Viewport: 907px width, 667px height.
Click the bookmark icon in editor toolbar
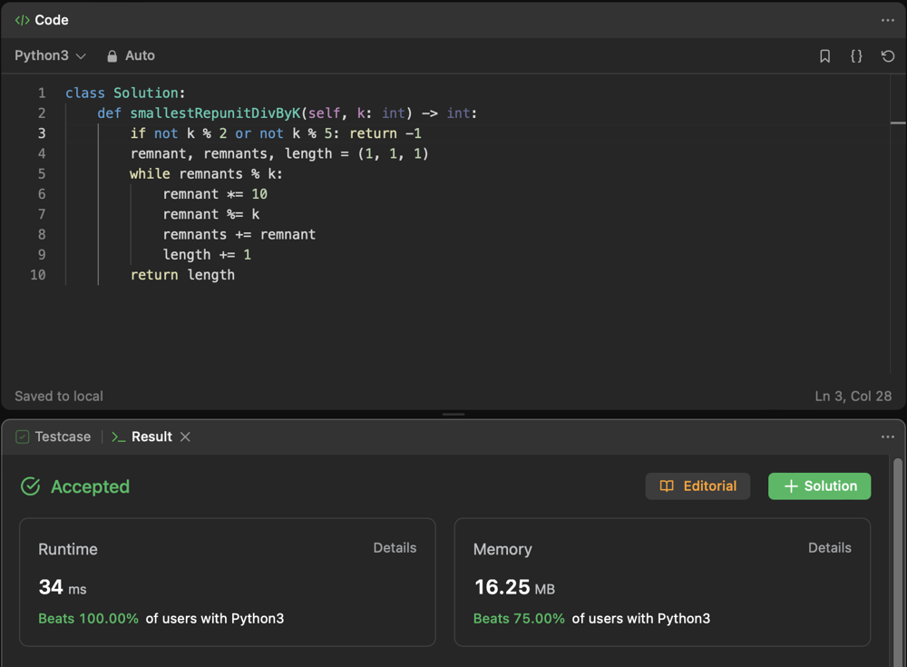click(x=824, y=56)
